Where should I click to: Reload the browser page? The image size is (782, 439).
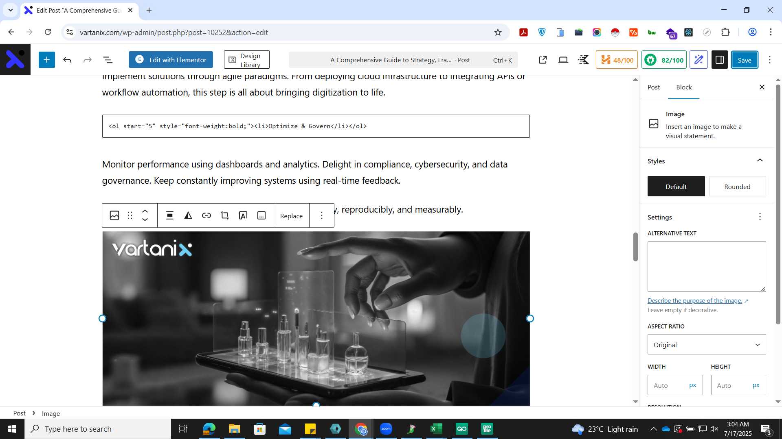pos(48,32)
